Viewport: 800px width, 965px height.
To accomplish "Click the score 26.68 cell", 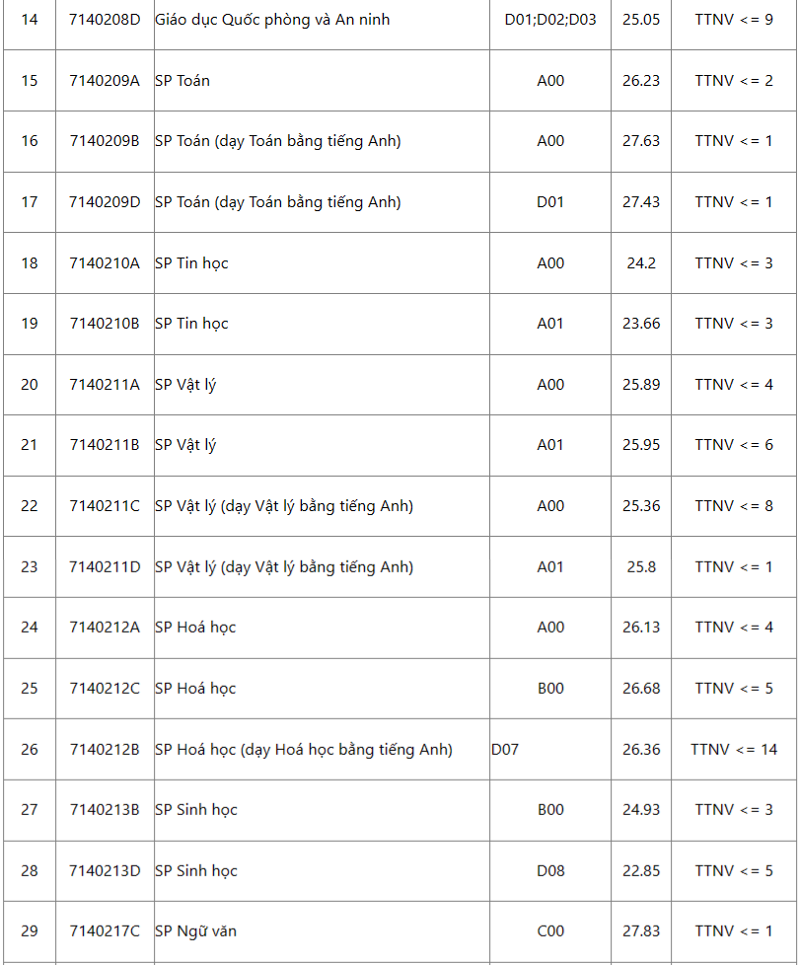I will [x=641, y=689].
